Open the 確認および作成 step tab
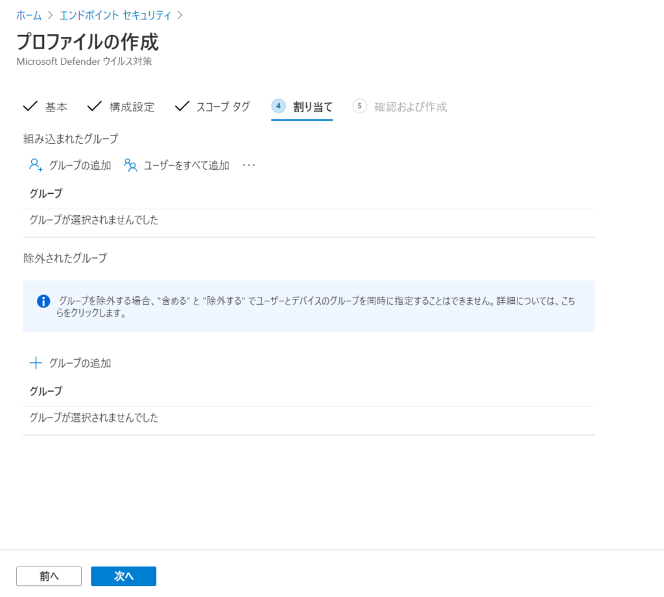Viewport: 664px width, 597px height. (399, 107)
